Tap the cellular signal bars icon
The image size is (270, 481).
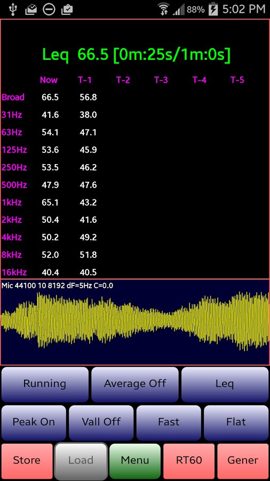178,10
